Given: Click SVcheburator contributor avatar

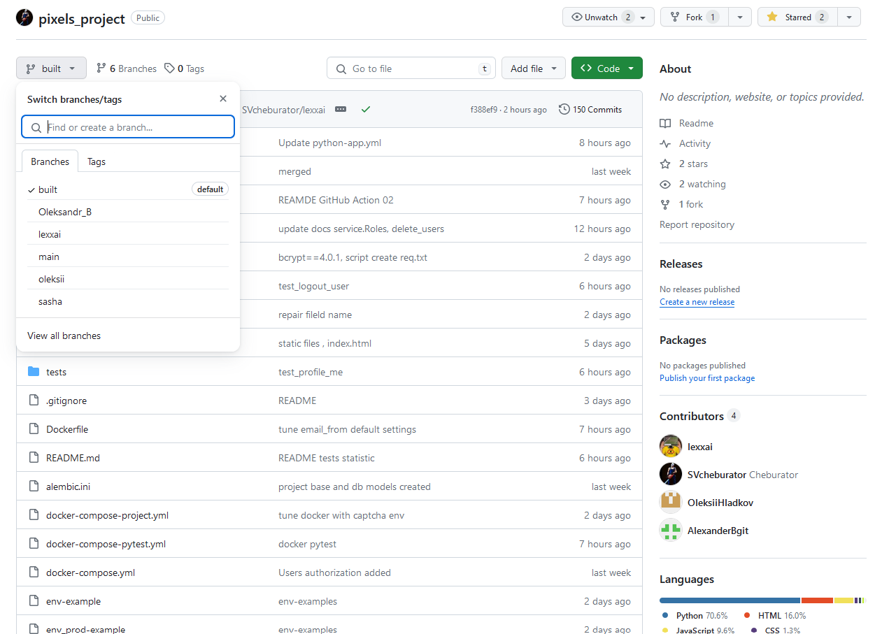Looking at the screenshot, I should tap(671, 474).
